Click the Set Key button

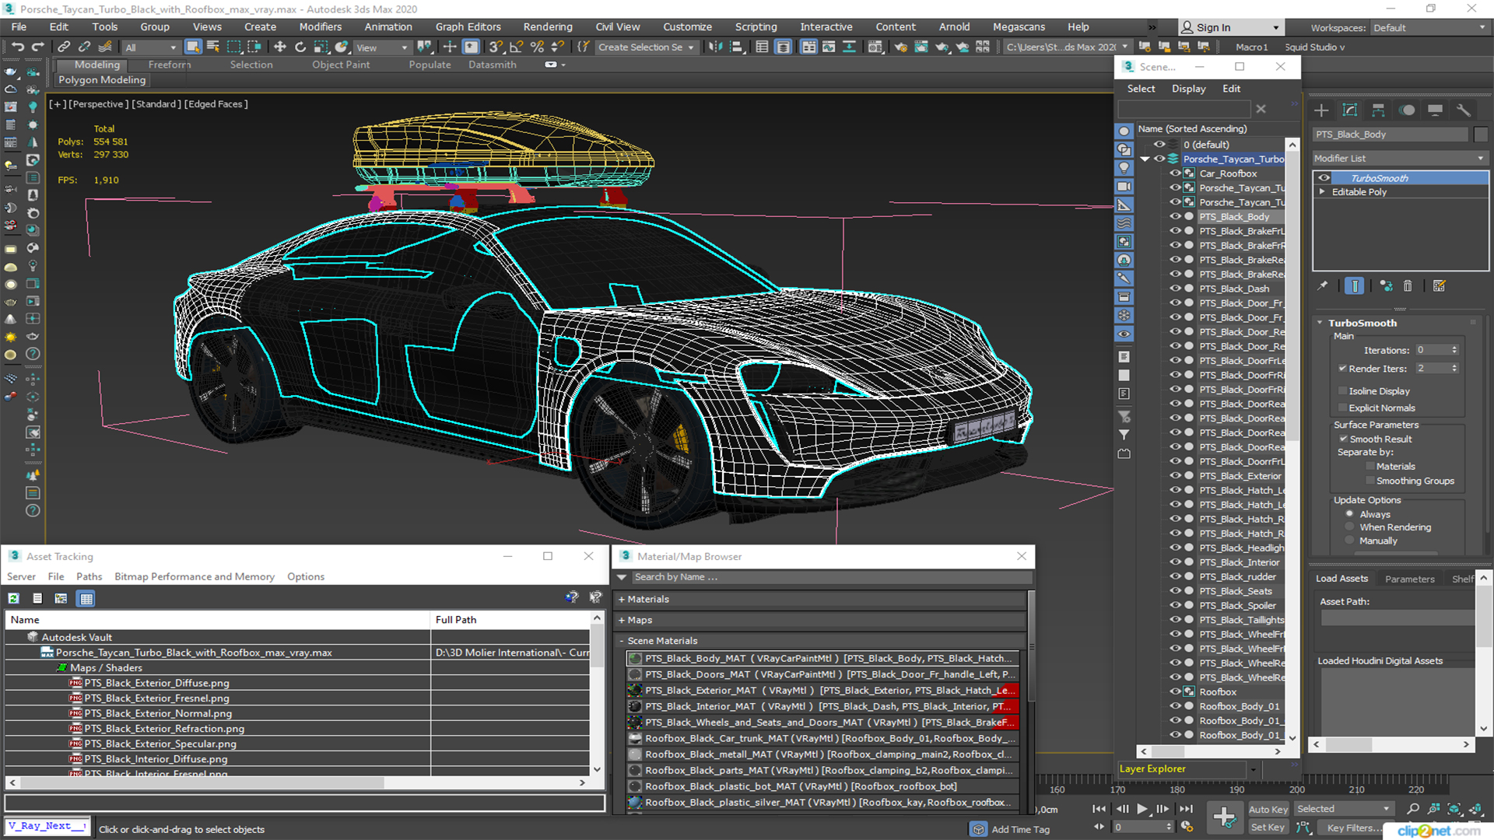(x=1268, y=828)
